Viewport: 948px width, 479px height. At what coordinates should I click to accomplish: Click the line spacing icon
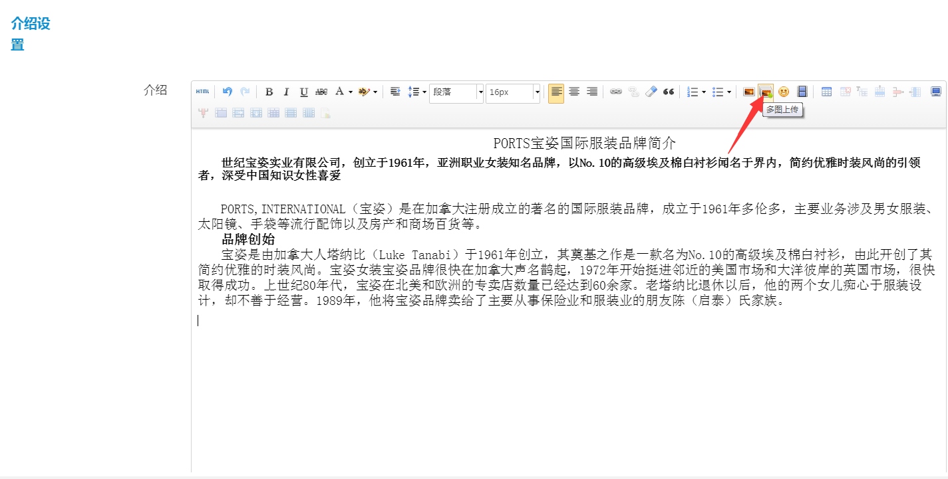pos(413,92)
